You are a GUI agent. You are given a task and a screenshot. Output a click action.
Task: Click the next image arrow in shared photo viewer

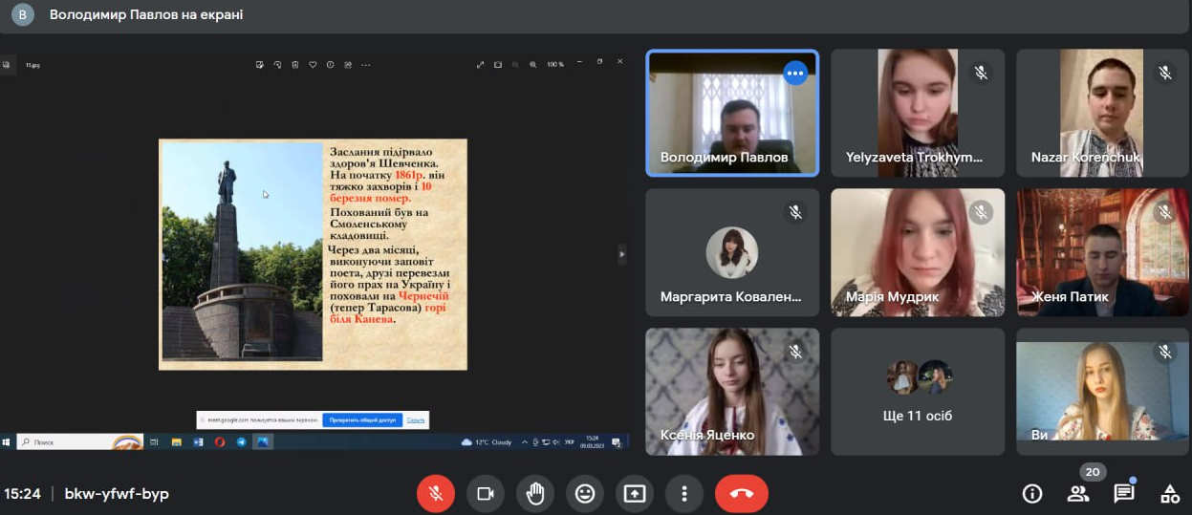[x=623, y=254]
